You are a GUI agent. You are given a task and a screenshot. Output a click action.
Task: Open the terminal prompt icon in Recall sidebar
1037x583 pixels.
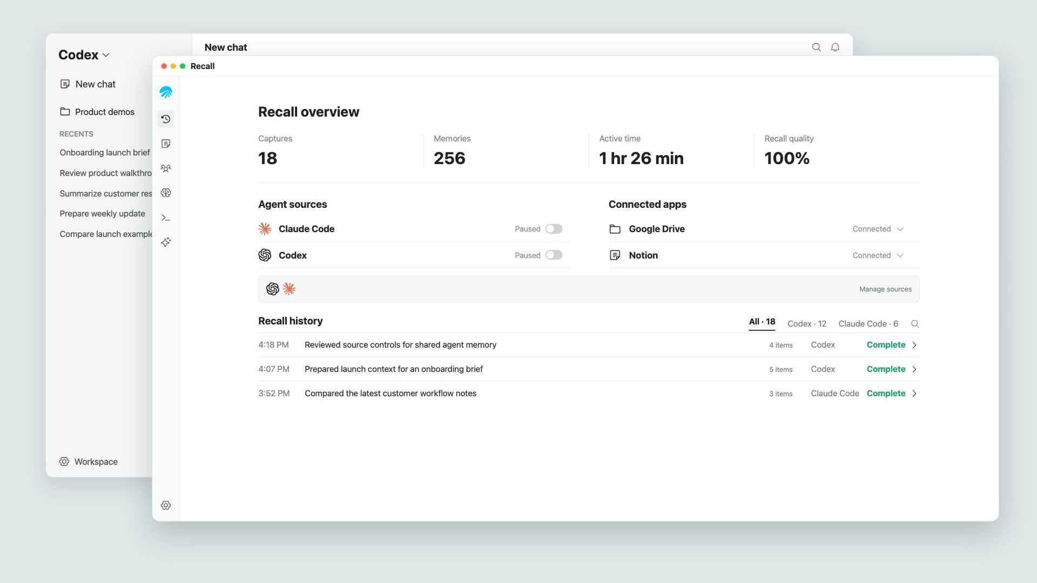[166, 218]
